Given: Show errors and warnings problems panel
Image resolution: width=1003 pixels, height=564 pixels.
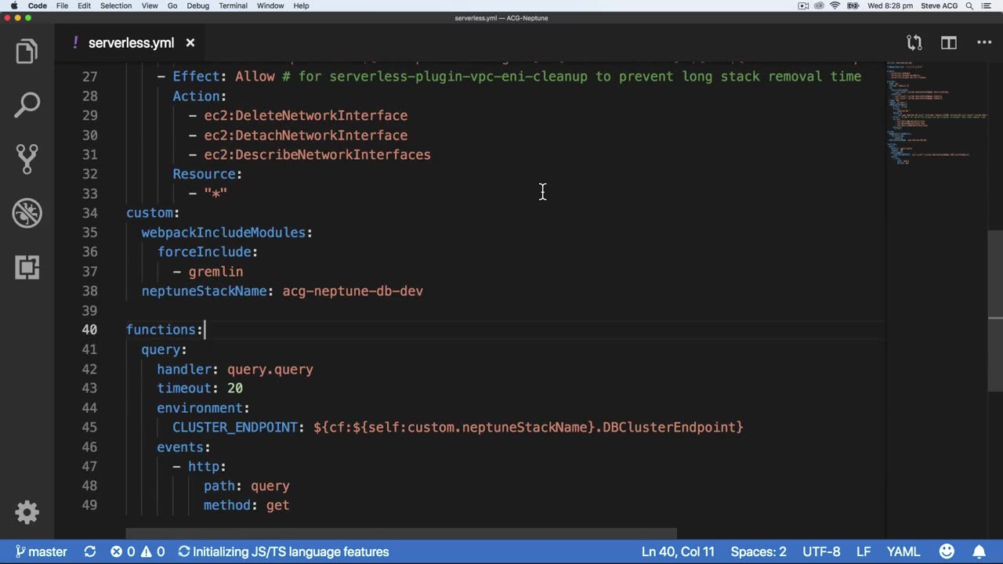Looking at the screenshot, I should (137, 551).
